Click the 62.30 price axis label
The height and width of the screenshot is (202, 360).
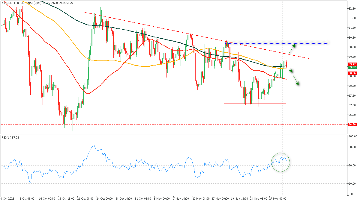352,9
